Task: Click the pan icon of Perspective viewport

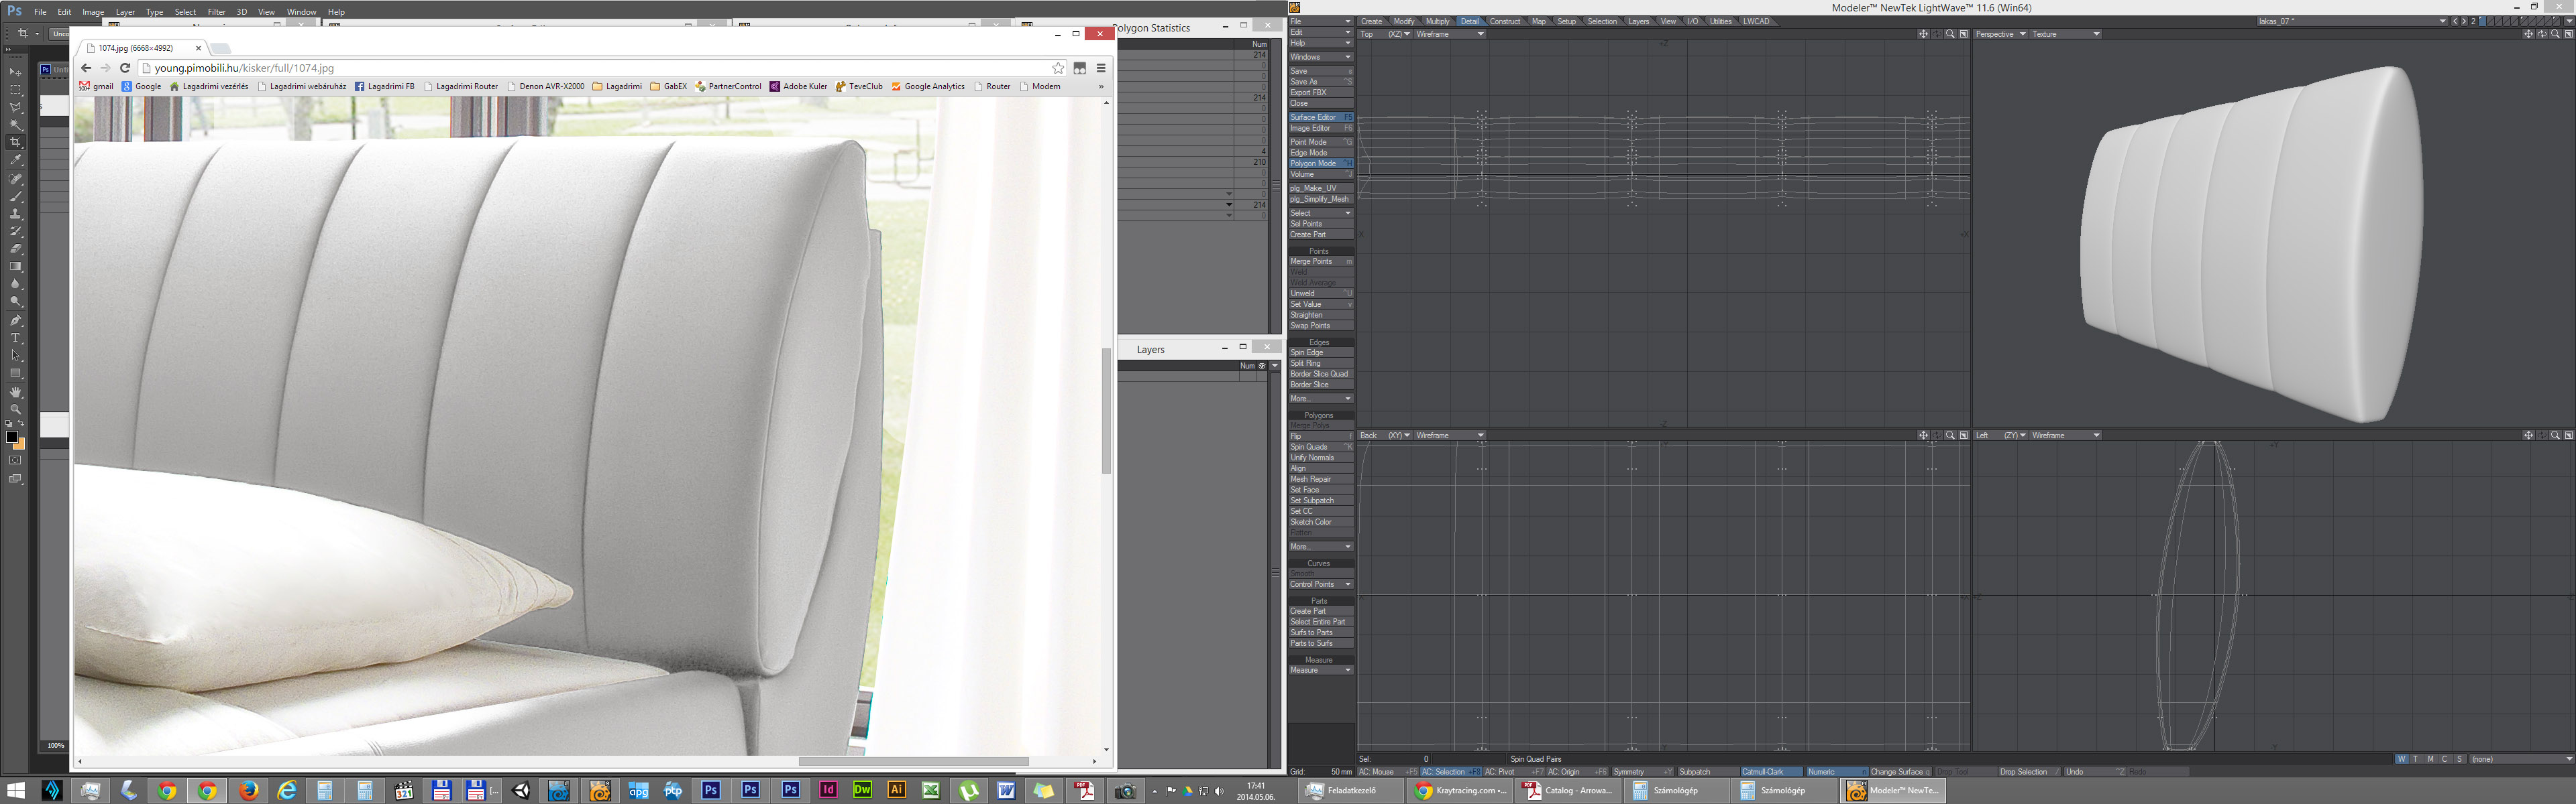Action: point(2528,34)
